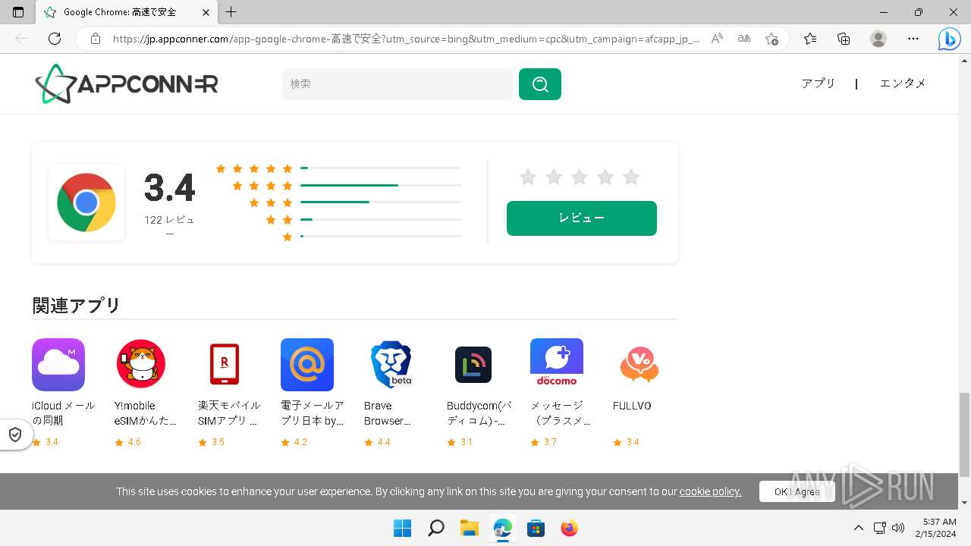Open the Brave Browser beta icon

[x=391, y=365]
